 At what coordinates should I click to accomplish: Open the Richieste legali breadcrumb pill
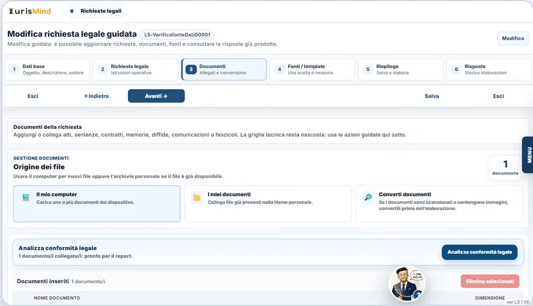(96, 11)
